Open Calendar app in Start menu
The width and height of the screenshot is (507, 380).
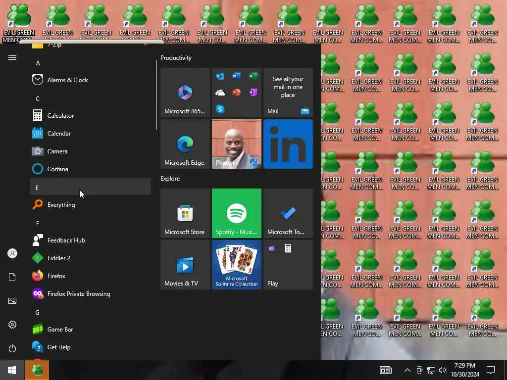pos(90,133)
